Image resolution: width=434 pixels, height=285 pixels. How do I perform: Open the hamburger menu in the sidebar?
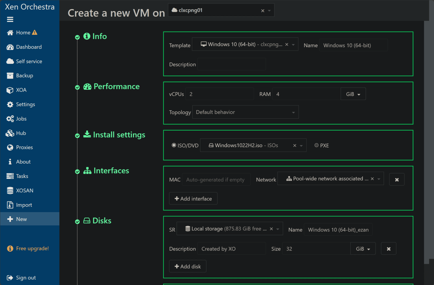[x=10, y=19]
